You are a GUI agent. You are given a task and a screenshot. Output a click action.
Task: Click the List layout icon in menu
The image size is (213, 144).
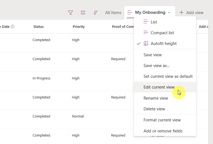[146, 22]
